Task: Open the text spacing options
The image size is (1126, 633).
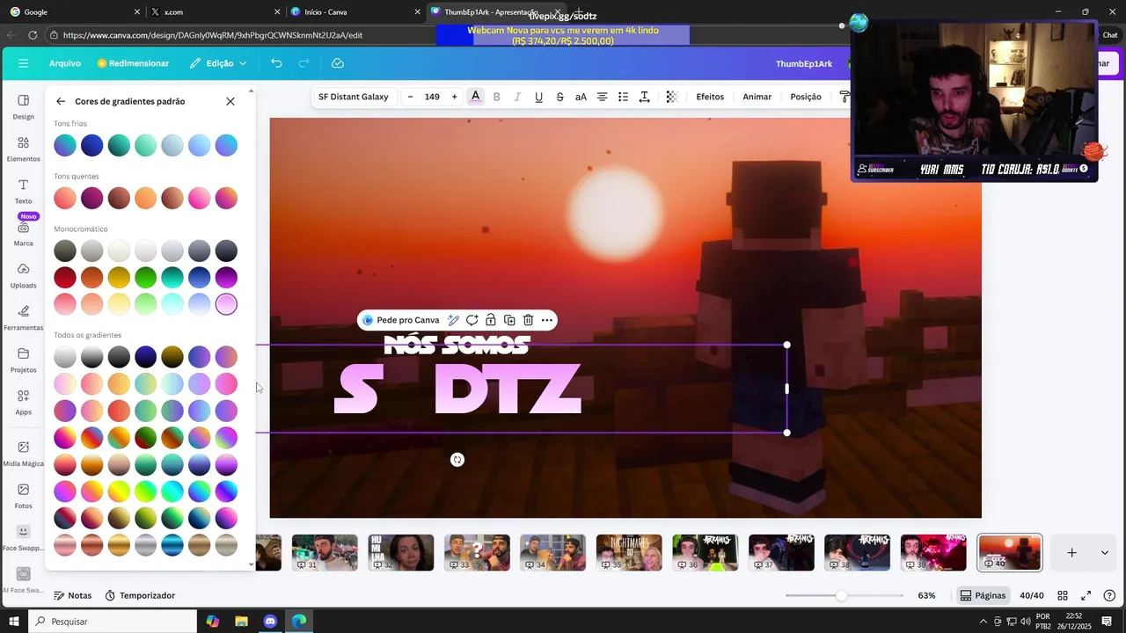Action: click(x=644, y=97)
